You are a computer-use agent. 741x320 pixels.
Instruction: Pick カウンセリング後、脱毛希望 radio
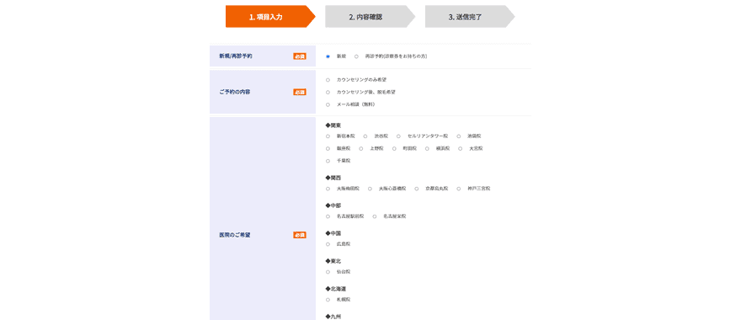[328, 92]
